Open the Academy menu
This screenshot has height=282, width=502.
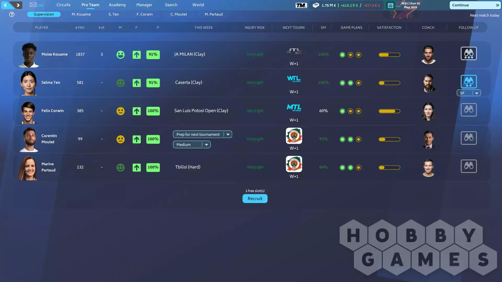tap(117, 5)
